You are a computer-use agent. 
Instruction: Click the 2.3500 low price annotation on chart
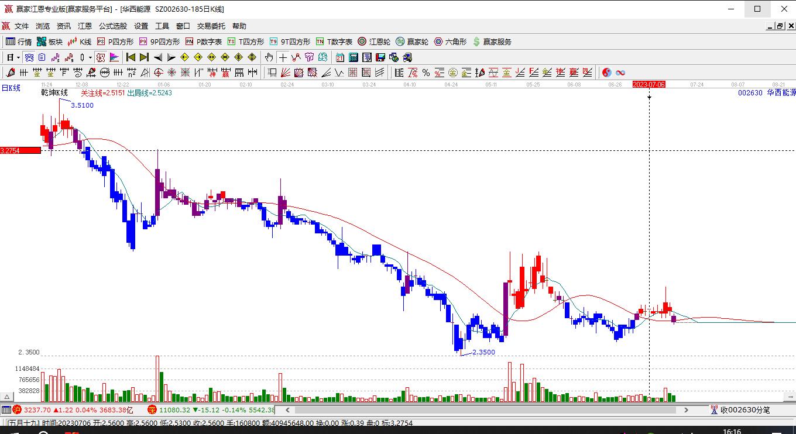pos(483,352)
